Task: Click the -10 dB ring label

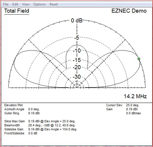Action: coord(77,51)
